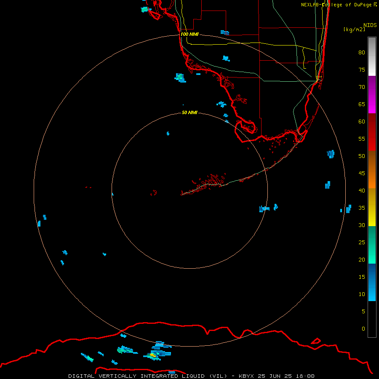The height and width of the screenshot is (379, 379).
Task: Click the 45 value on the color scale
Action: [362, 173]
